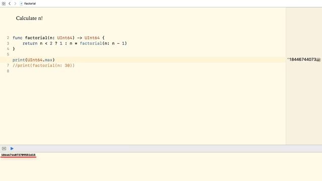Click the commented //print(factorial(n: 30)) line
322x181 pixels.
44,65
